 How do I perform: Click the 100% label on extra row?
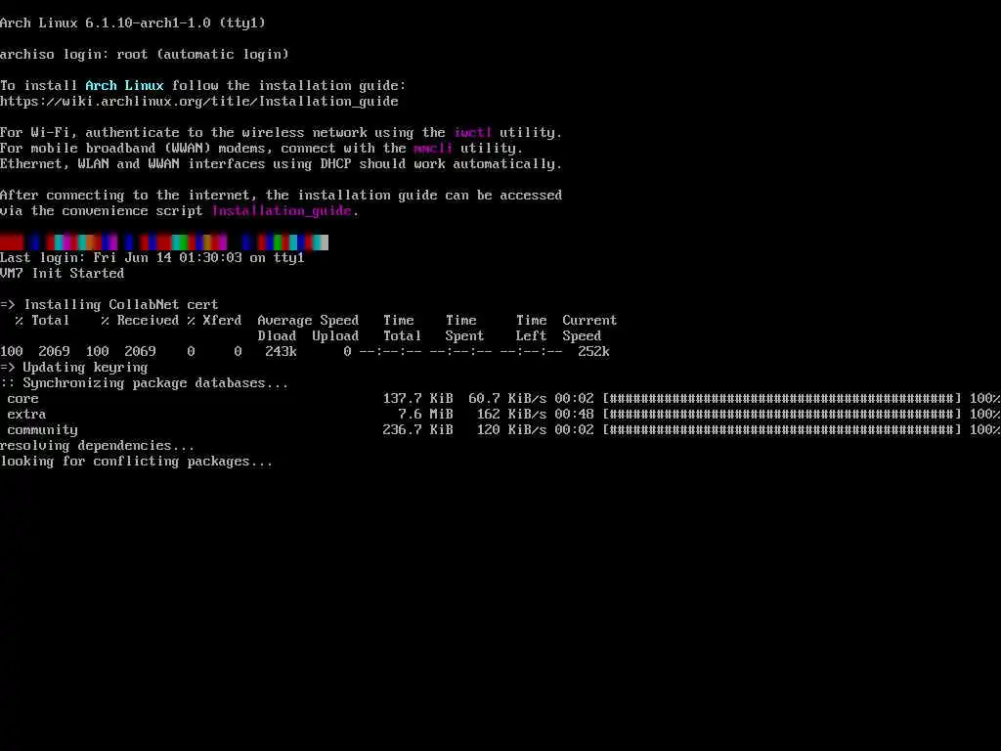pyautogui.click(x=984, y=414)
